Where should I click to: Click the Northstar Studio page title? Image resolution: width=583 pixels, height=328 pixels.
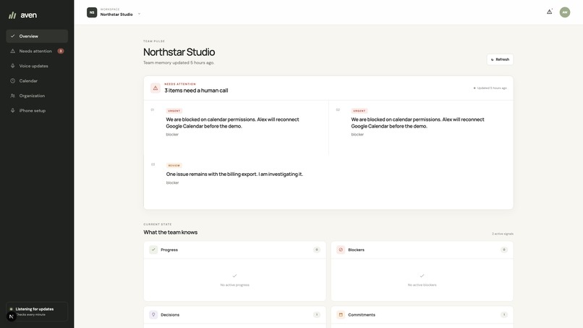179,52
